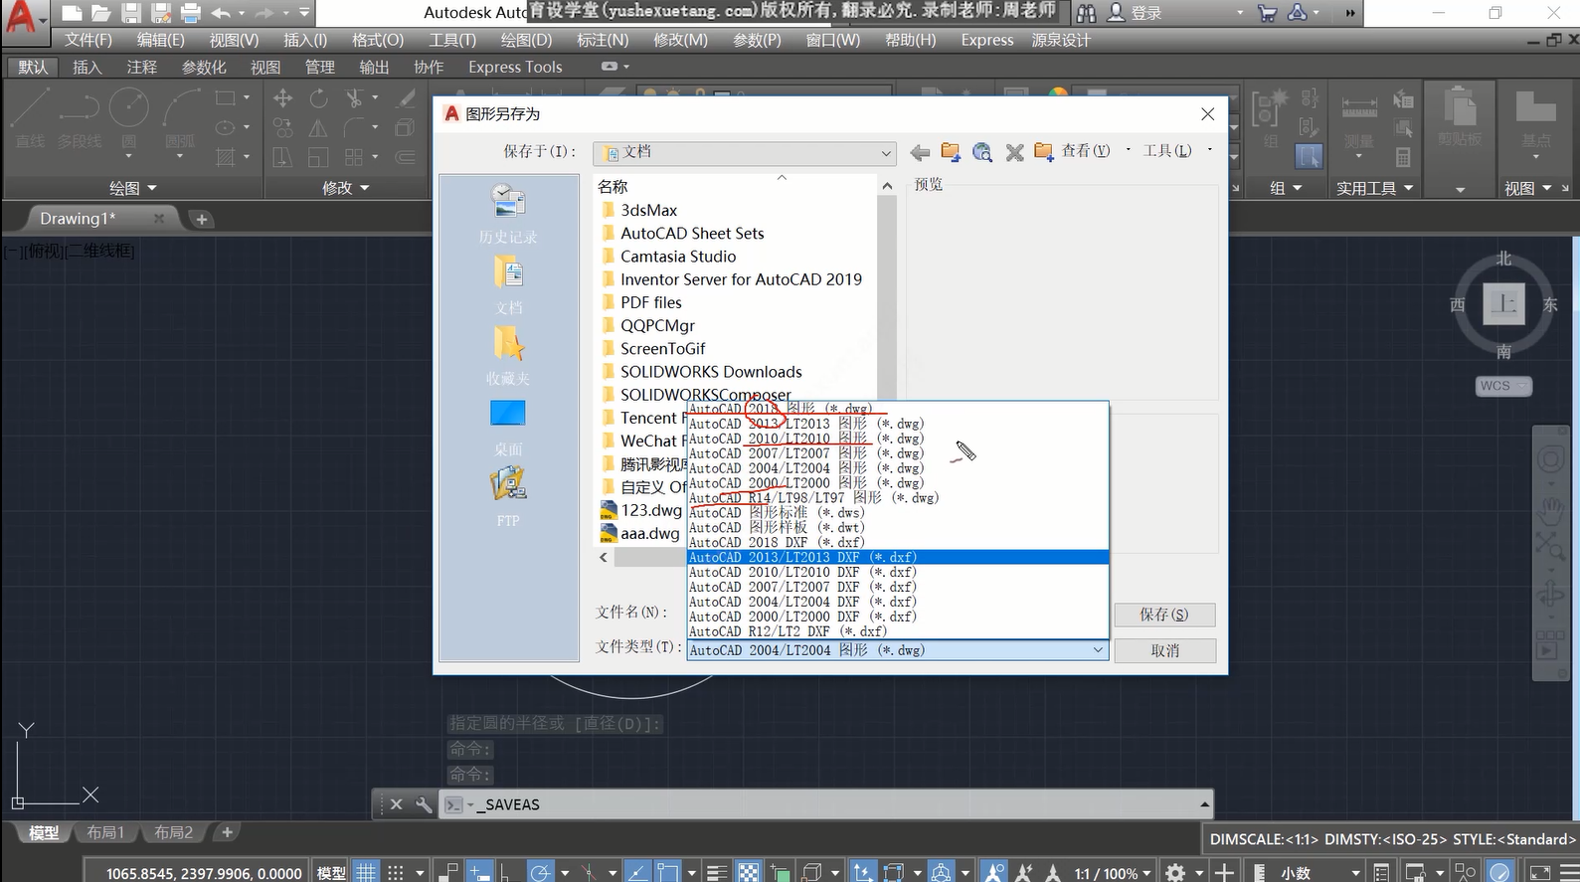
Task: Click the 保存(S) Save button
Action: click(1164, 615)
